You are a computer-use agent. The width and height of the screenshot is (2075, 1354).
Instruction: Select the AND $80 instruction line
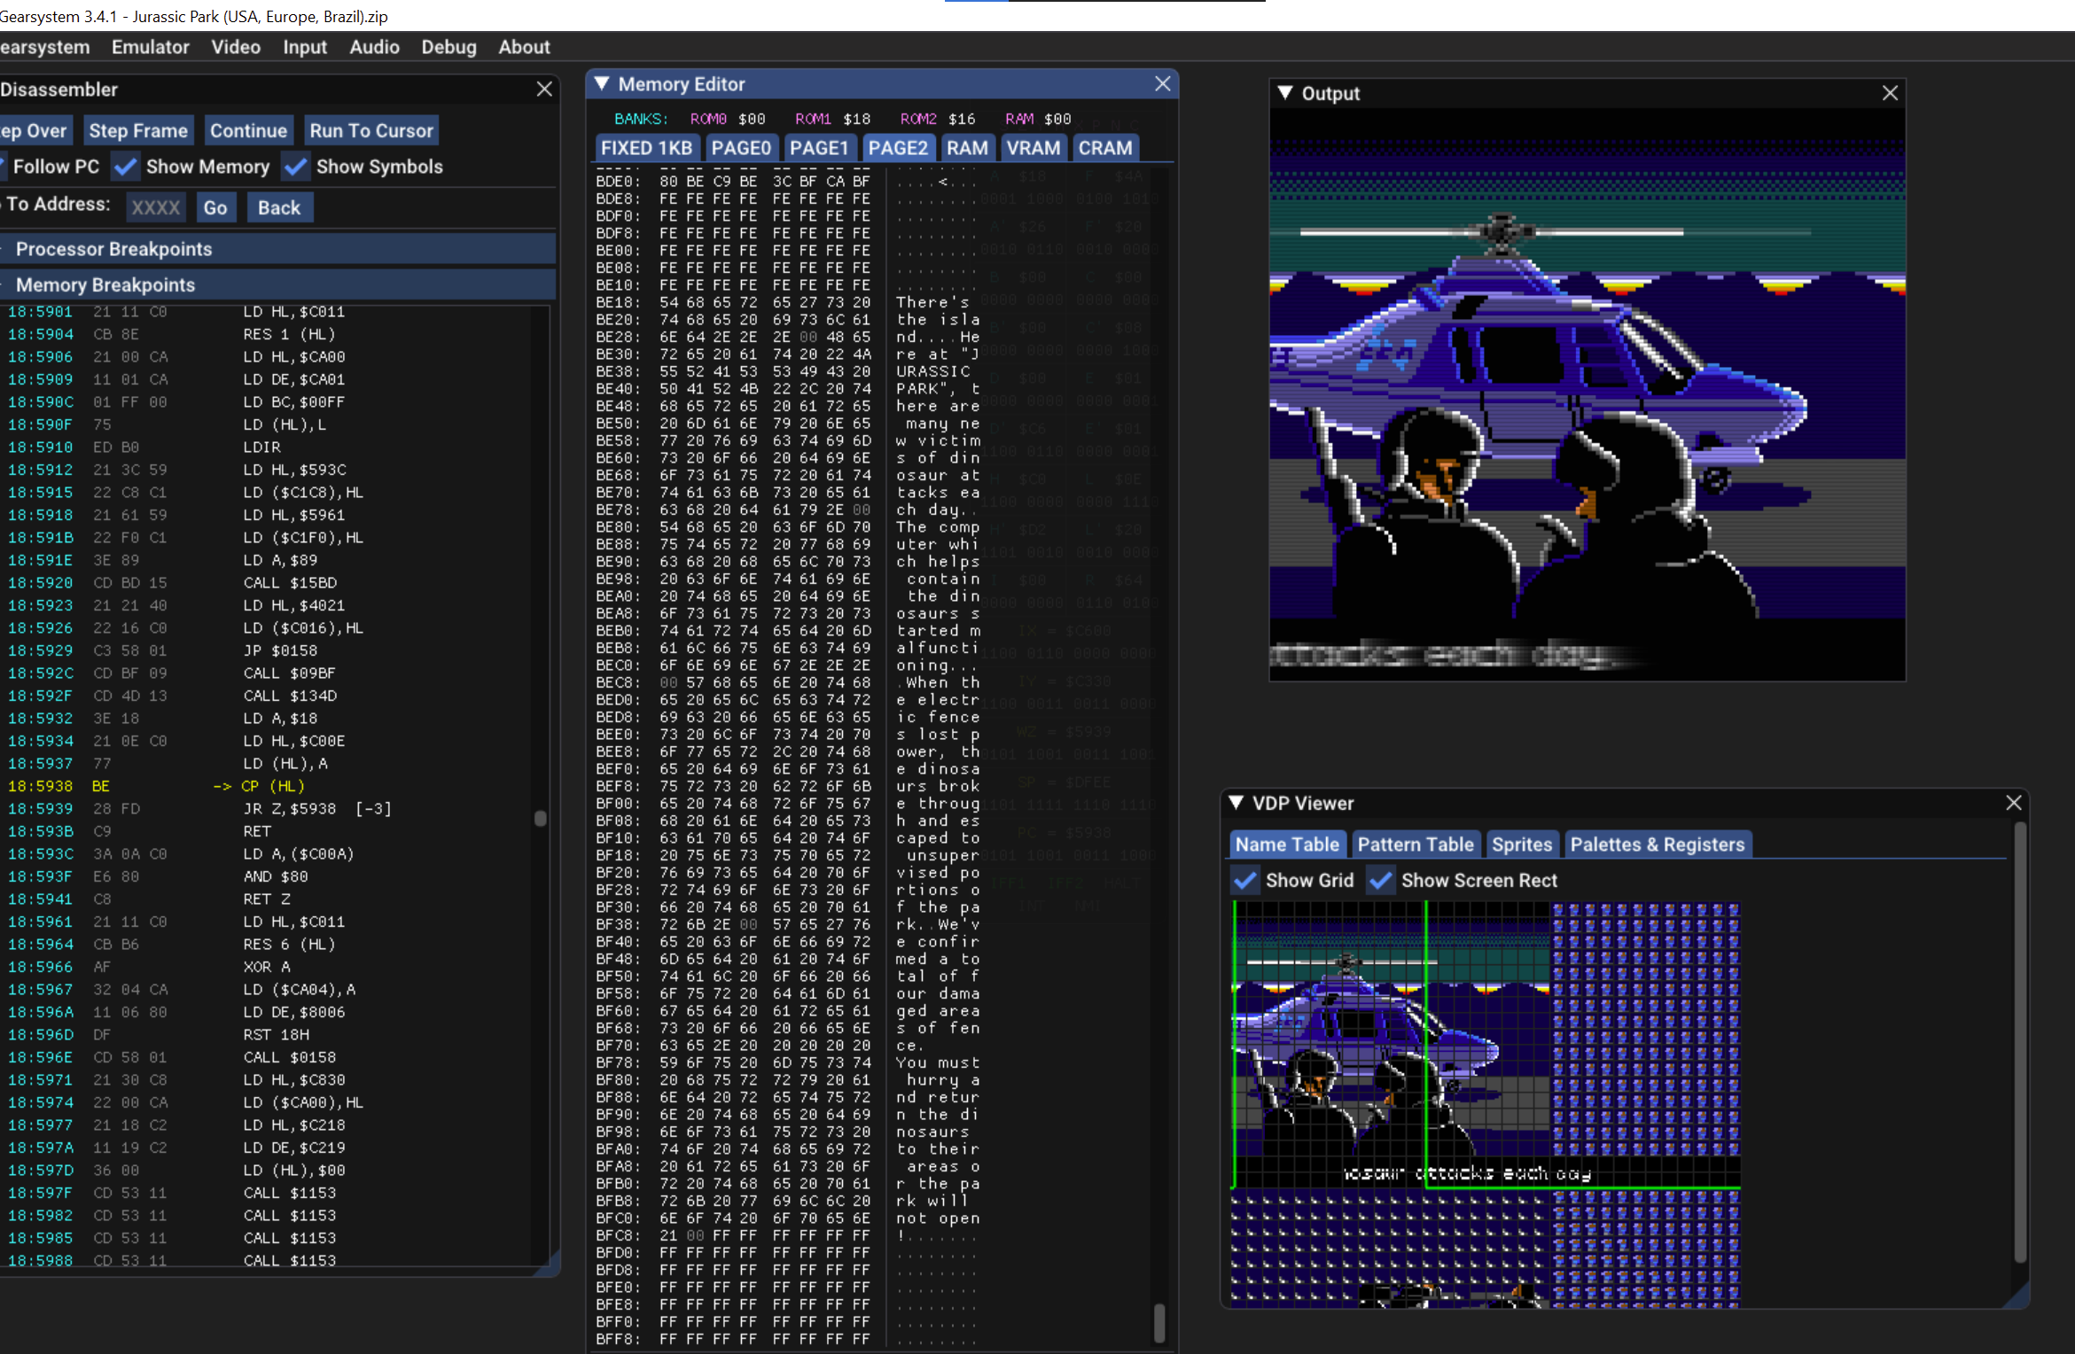pos(266,876)
